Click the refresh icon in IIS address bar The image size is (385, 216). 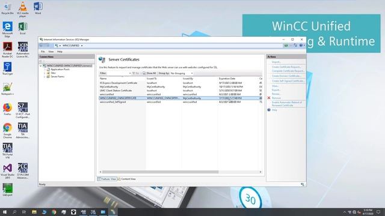tap(295, 46)
